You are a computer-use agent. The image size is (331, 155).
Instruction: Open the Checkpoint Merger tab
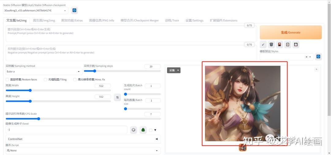coord(139,20)
